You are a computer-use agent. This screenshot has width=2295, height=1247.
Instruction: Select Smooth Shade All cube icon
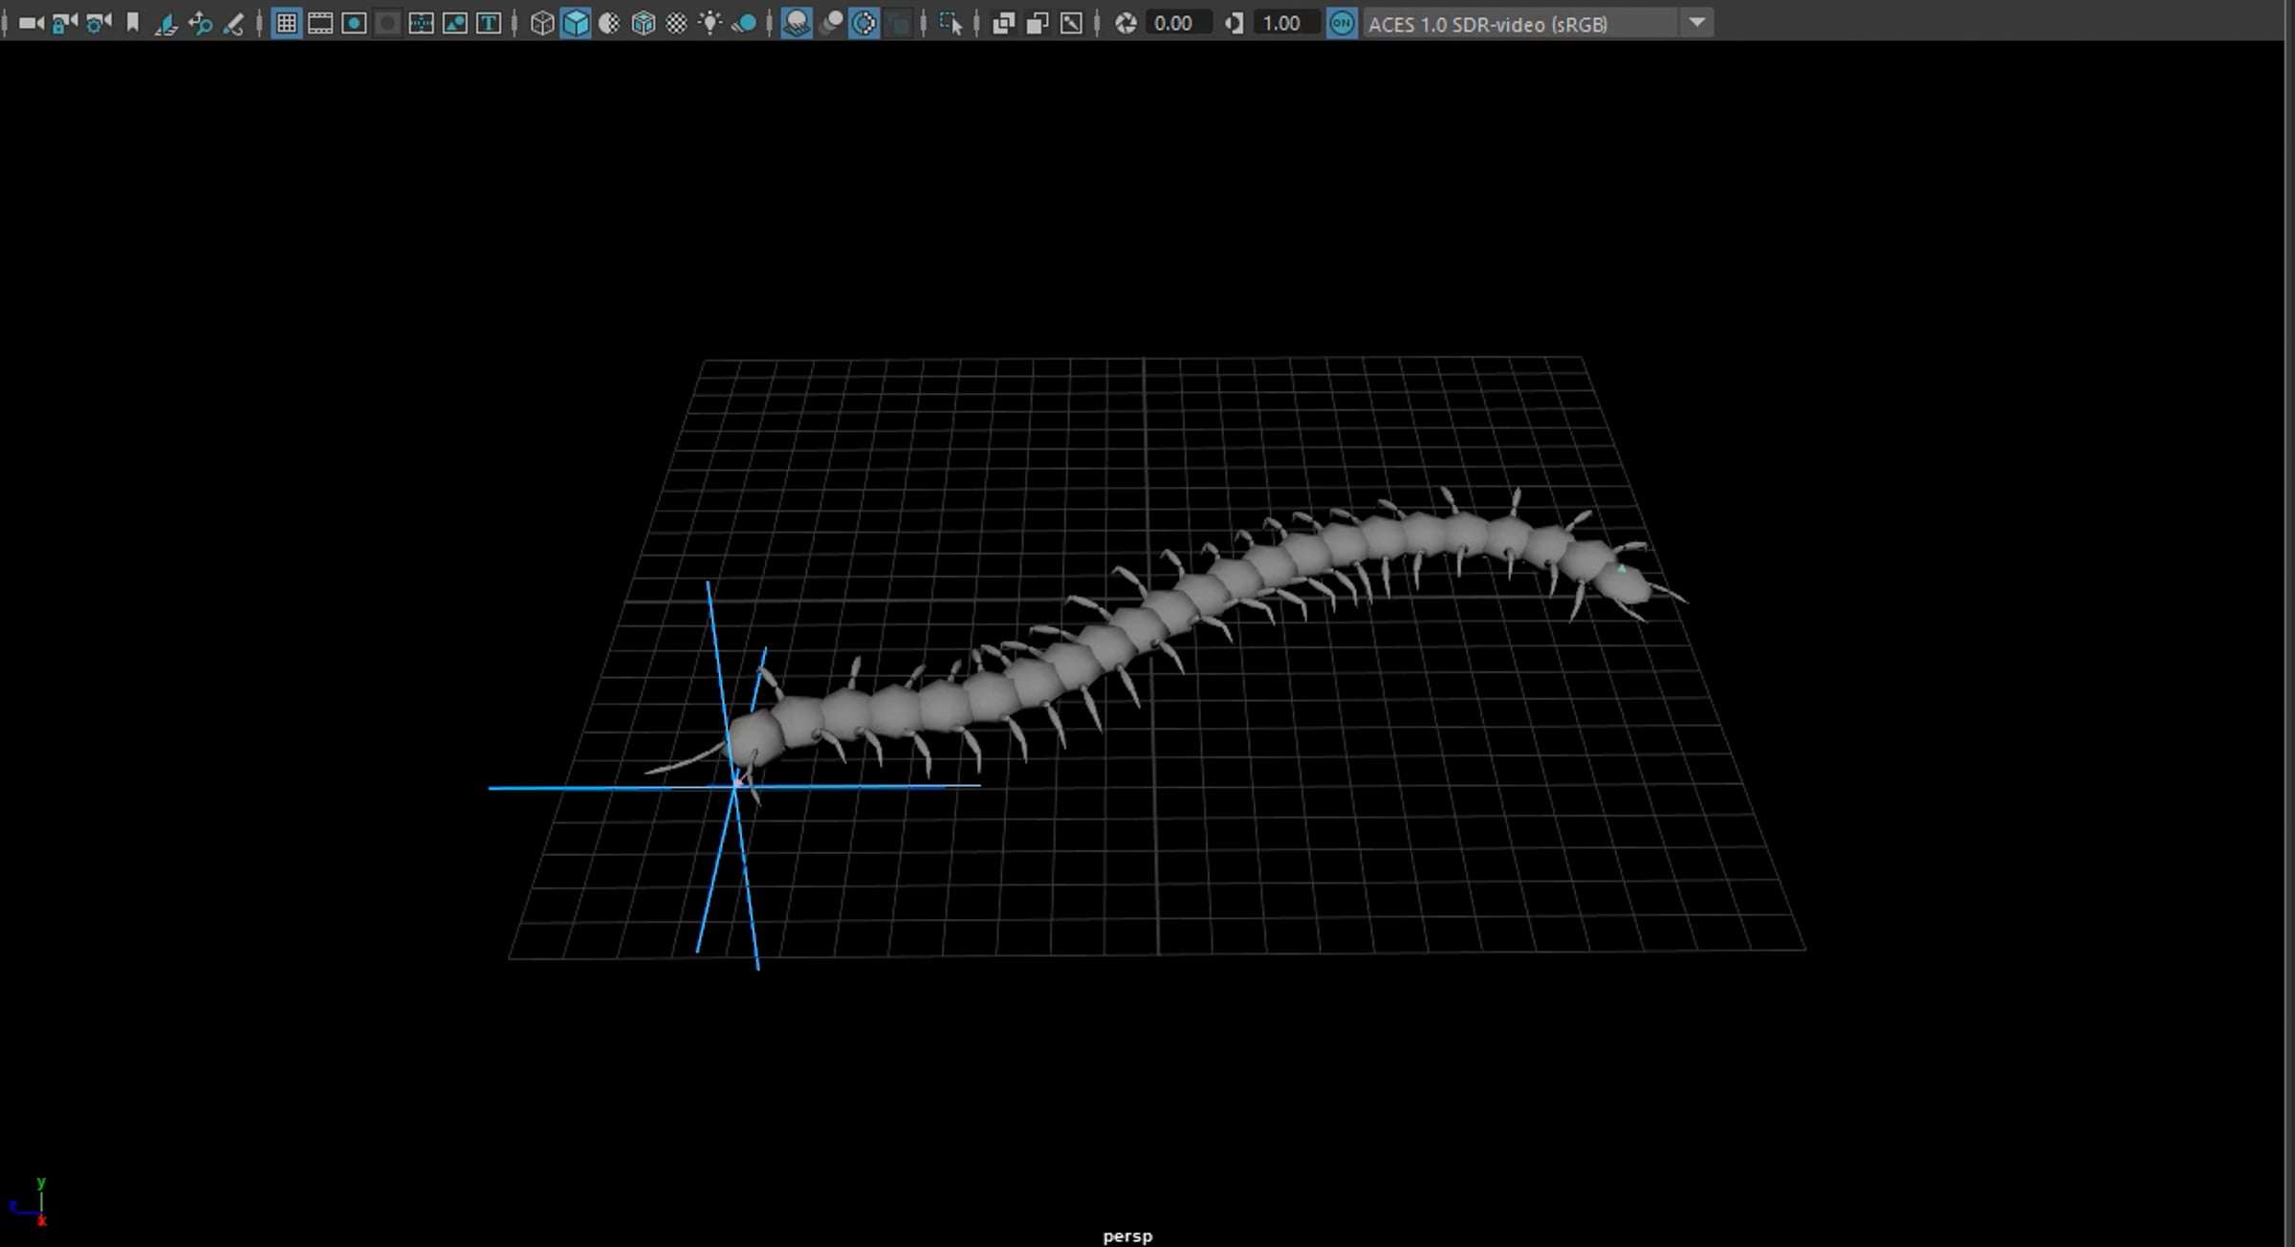pyautogui.click(x=576, y=23)
